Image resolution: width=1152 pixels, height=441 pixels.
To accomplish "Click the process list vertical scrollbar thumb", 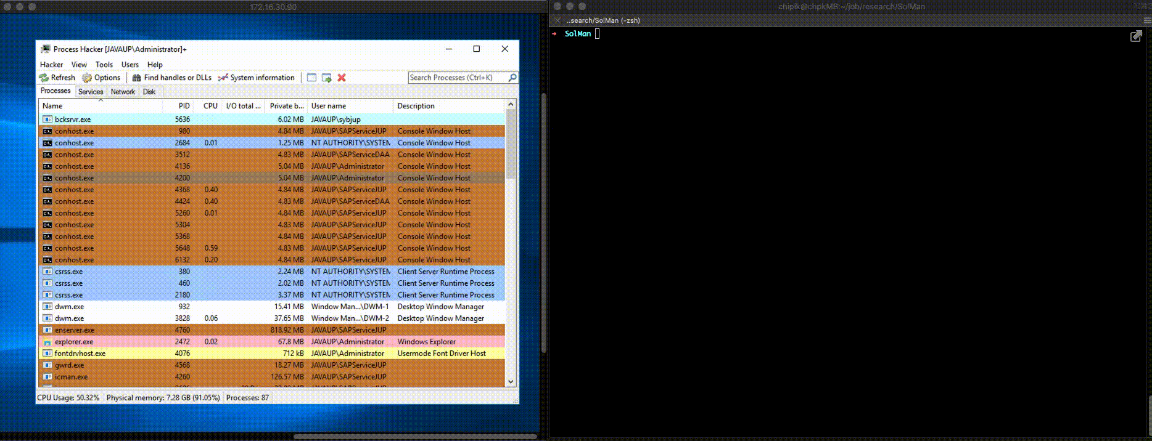I will point(511,145).
